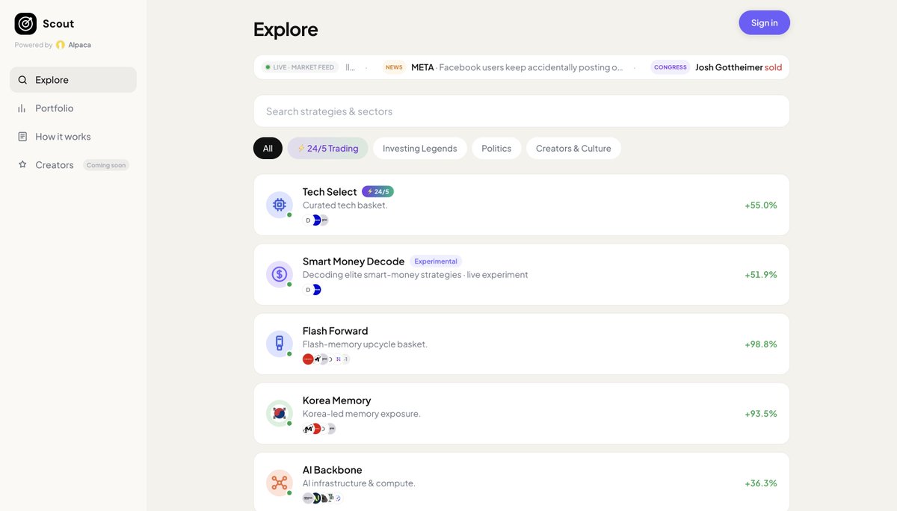Open the Flash Forward strategy title
The height and width of the screenshot is (511, 897).
(x=336, y=331)
